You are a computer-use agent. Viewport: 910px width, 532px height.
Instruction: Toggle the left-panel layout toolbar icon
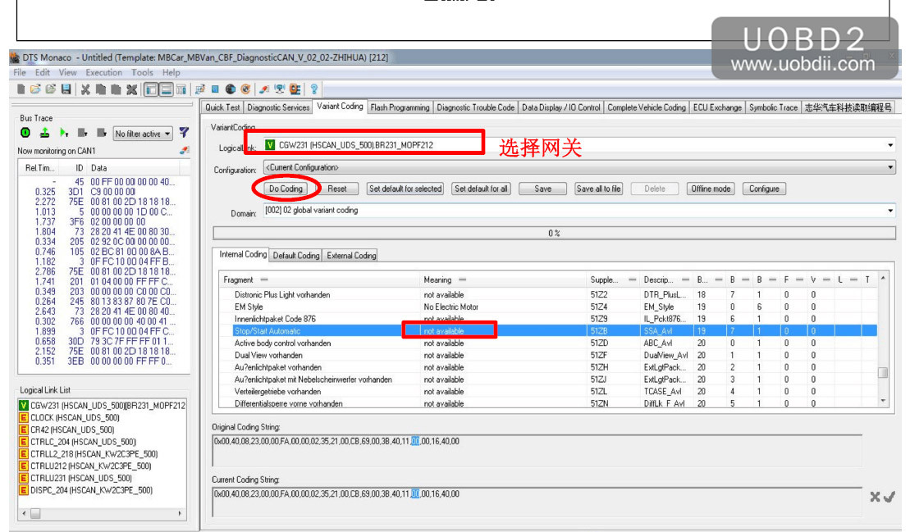click(151, 89)
